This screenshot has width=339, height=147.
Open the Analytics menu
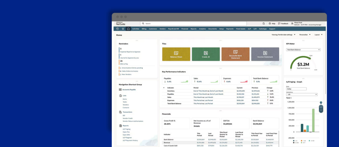[x=202, y=29]
